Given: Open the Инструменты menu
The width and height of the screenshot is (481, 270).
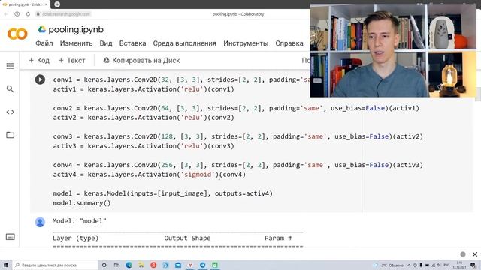Looking at the screenshot, I should pyautogui.click(x=246, y=43).
